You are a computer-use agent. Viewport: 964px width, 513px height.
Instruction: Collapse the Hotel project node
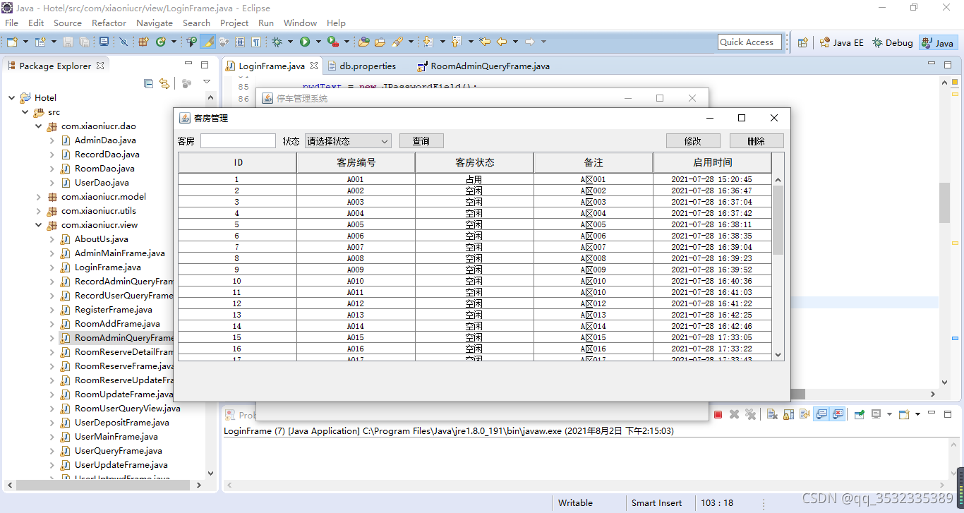click(13, 98)
